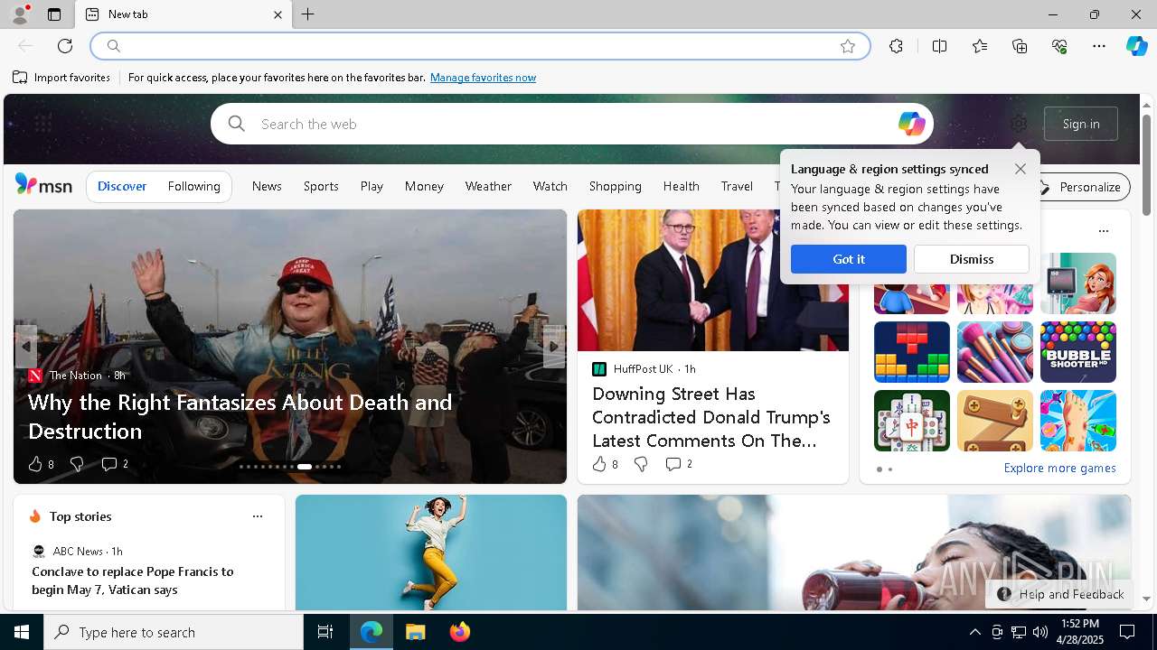Viewport: 1157px width, 650px height.
Task: Add this page to favorites star
Action: coord(847,46)
